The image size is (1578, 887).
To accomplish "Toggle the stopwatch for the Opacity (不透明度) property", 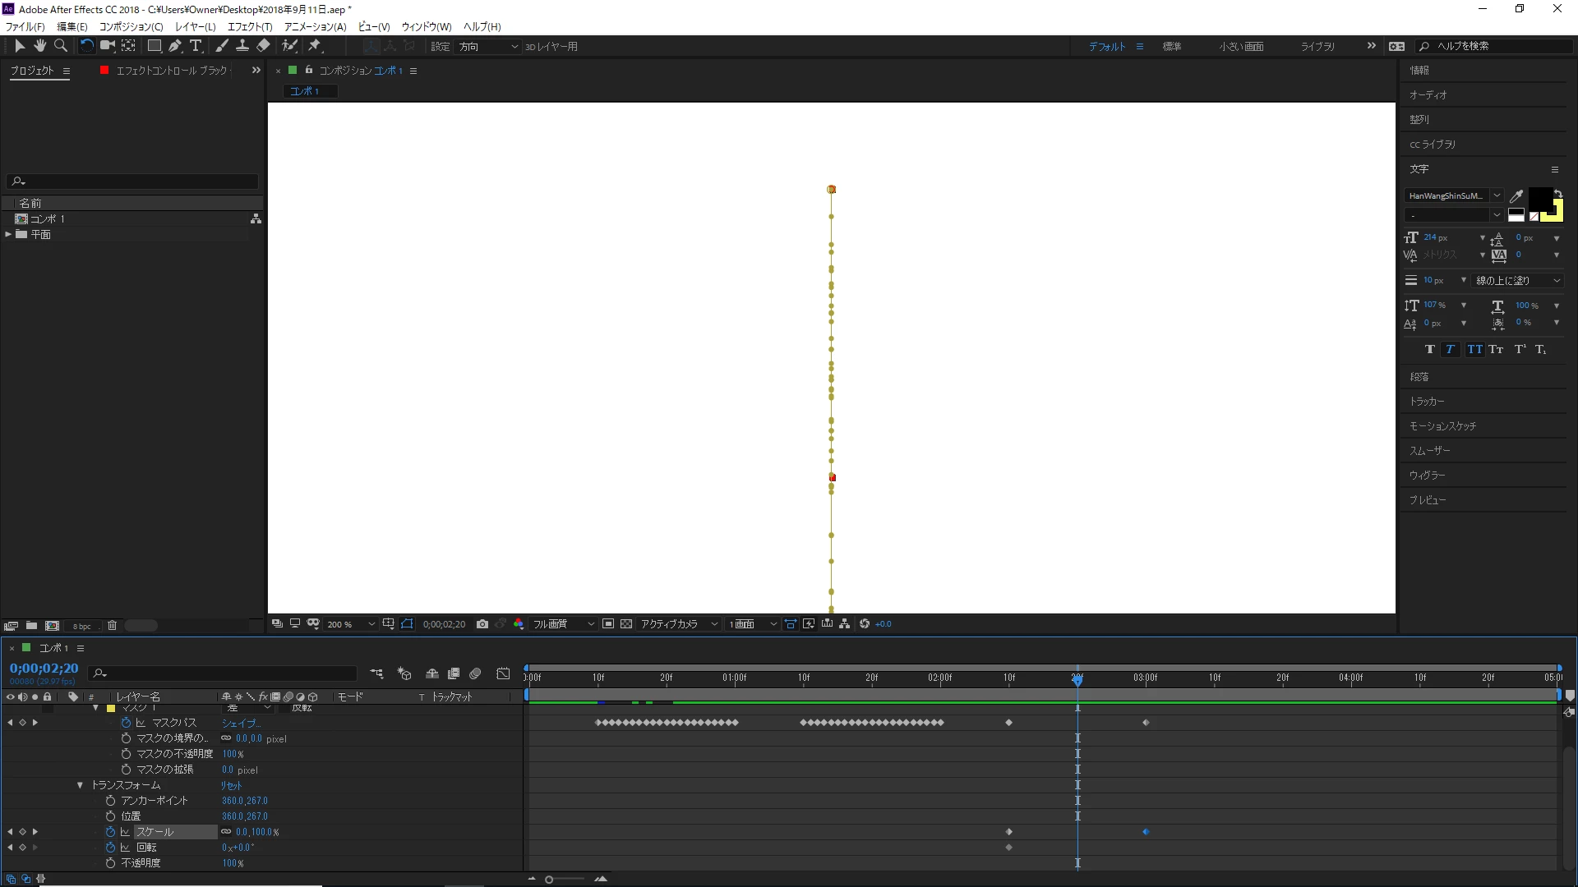I will (110, 863).
